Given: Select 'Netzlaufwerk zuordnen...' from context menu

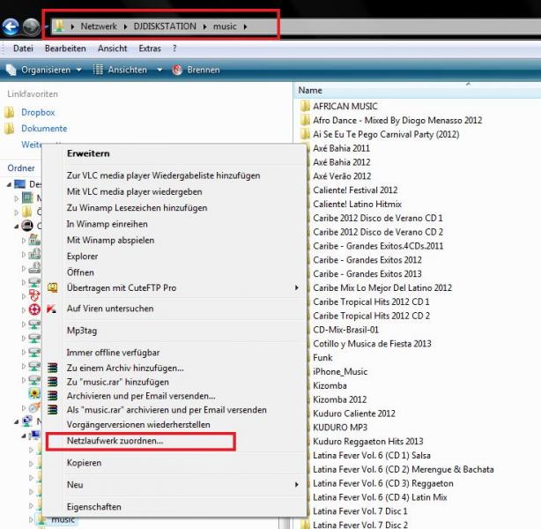Looking at the screenshot, I should tap(115, 440).
